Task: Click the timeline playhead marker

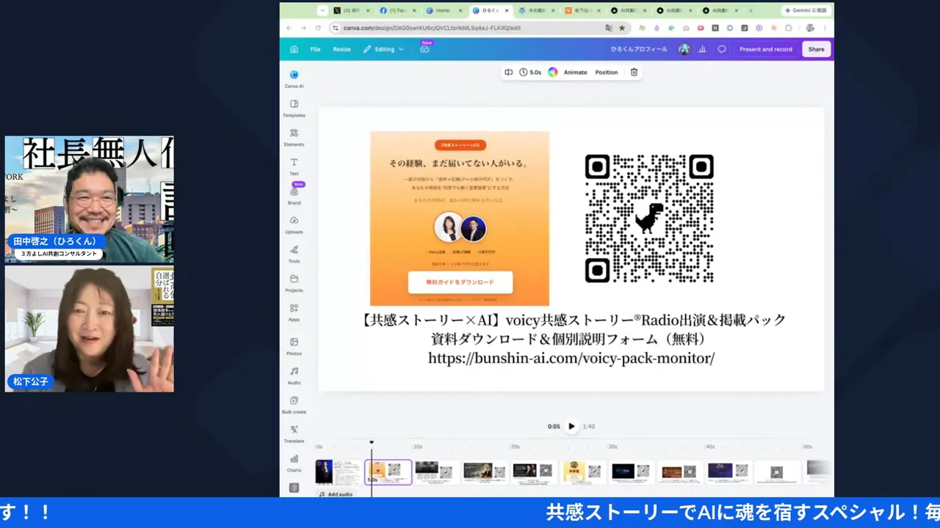Action: point(371,442)
